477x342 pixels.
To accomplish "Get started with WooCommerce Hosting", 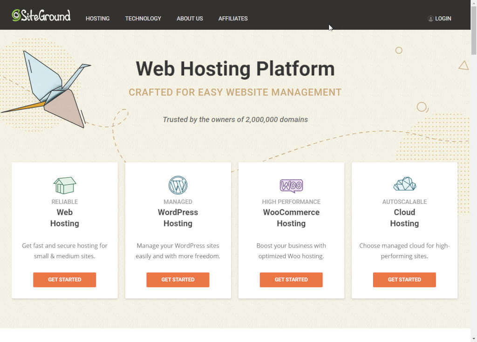I will [x=291, y=280].
